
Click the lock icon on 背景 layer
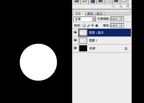126,49
